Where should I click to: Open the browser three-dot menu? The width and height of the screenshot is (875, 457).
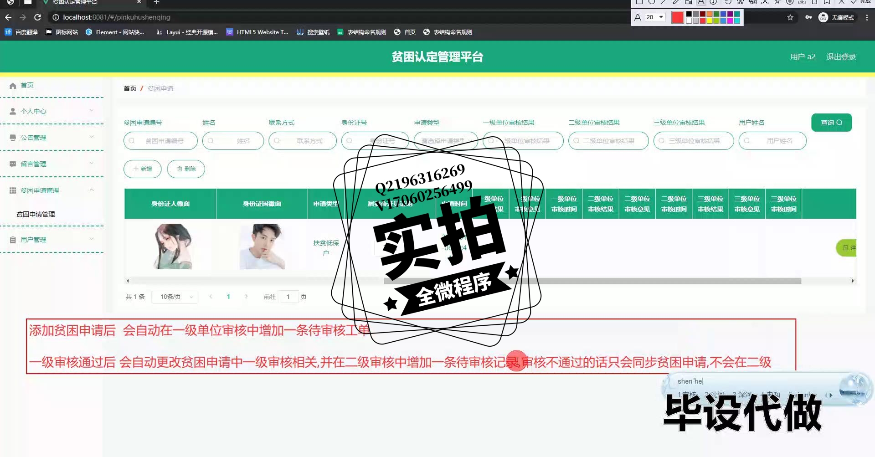click(867, 17)
